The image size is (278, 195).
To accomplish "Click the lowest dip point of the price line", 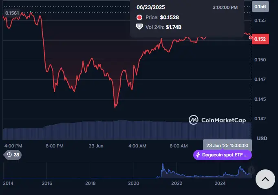I will click(115, 107).
